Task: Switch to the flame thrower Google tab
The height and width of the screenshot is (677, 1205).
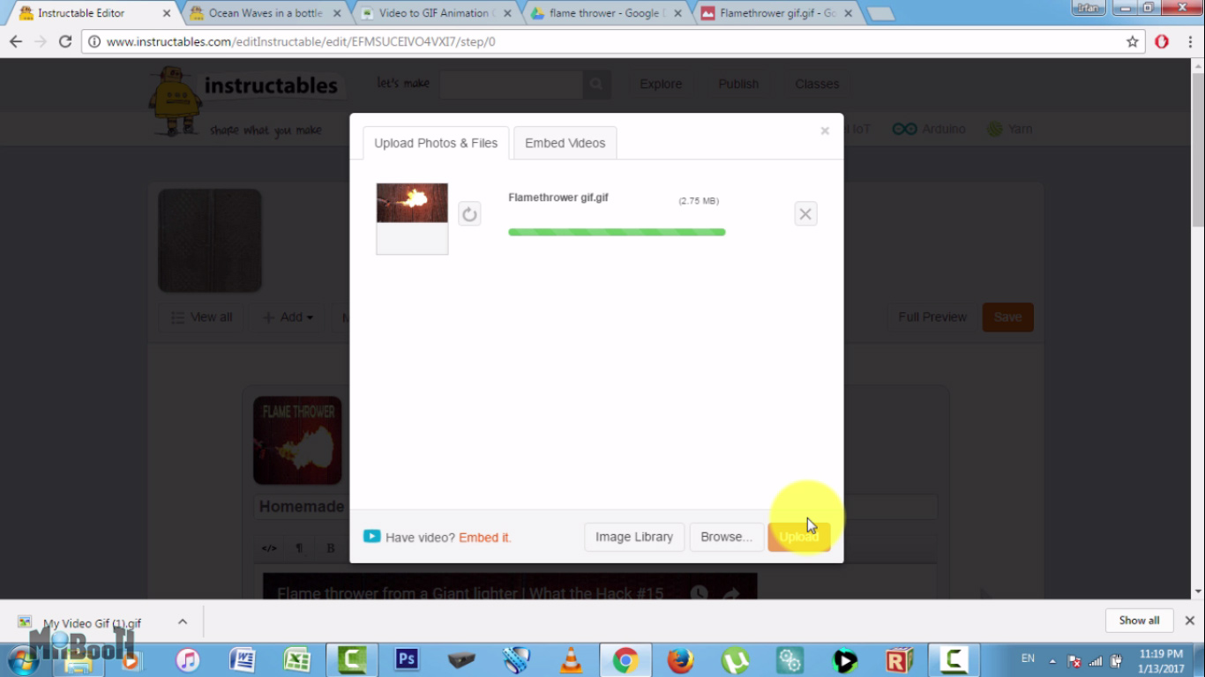Action: coord(607,13)
